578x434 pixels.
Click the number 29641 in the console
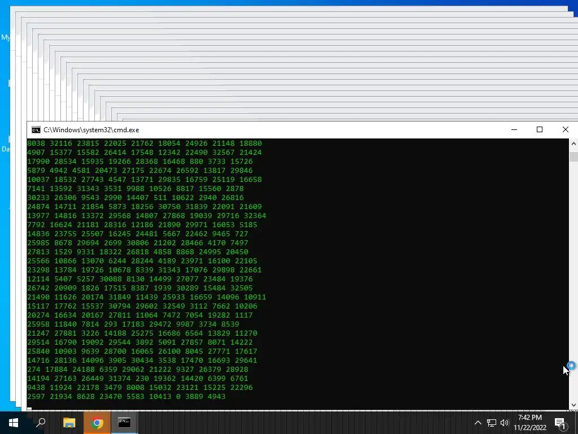[x=246, y=360]
